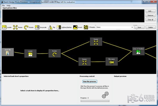Open the Presets dropdown showing Demo
Screen dimensions: 158x106
coord(115,27)
